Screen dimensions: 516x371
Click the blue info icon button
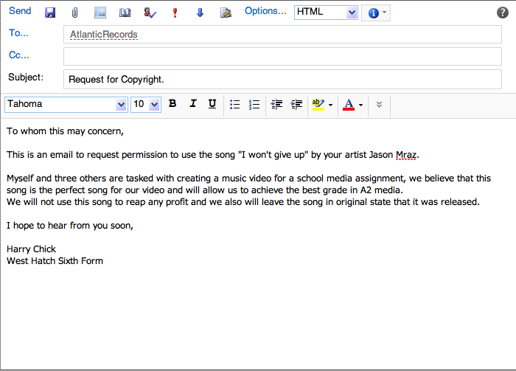point(373,13)
